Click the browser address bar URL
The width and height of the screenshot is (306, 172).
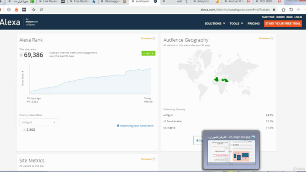click(x=235, y=10)
